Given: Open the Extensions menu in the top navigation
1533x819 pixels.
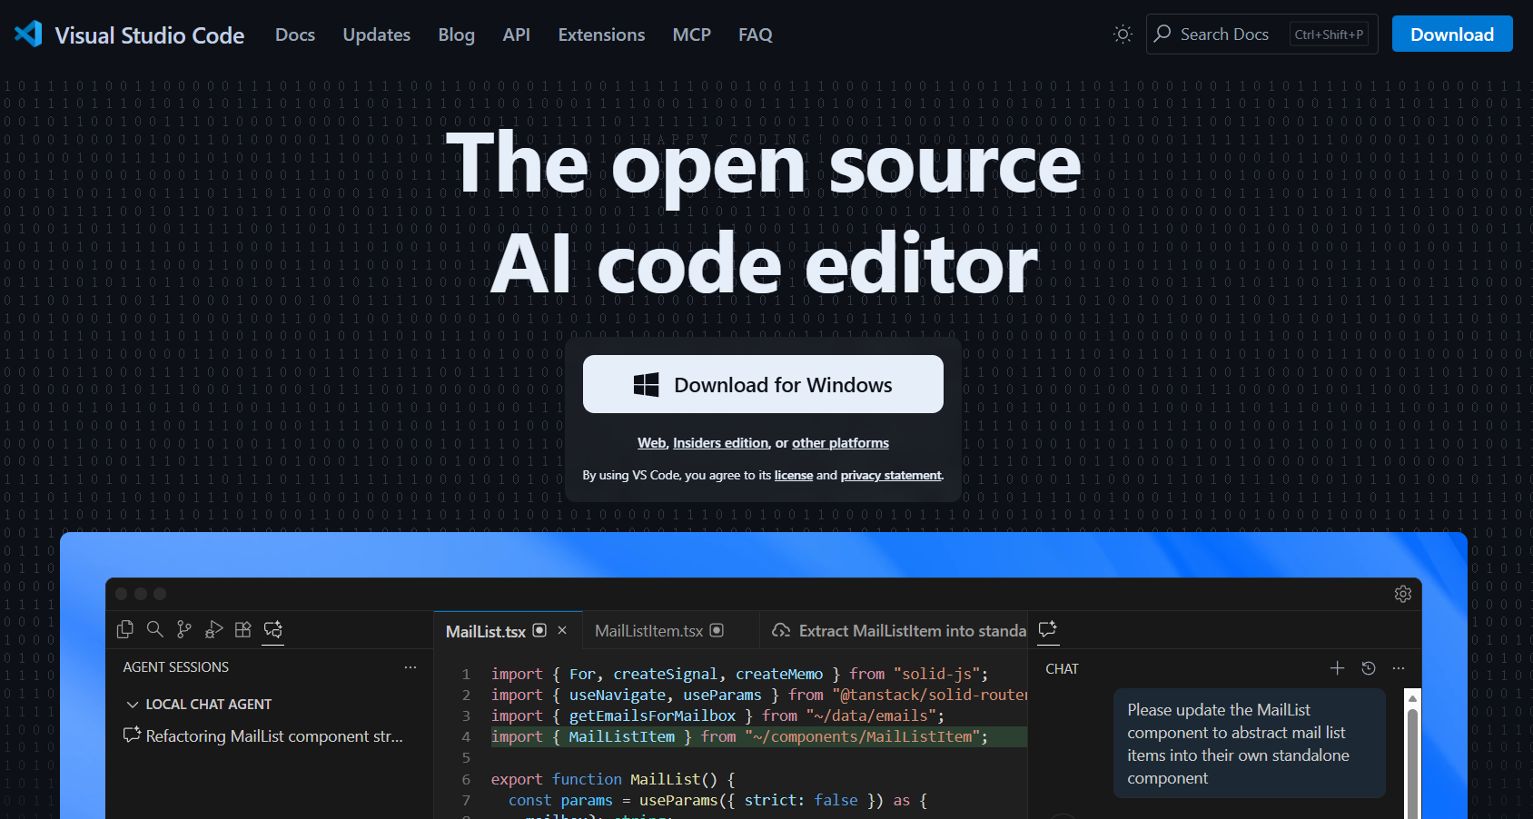Looking at the screenshot, I should [x=601, y=35].
